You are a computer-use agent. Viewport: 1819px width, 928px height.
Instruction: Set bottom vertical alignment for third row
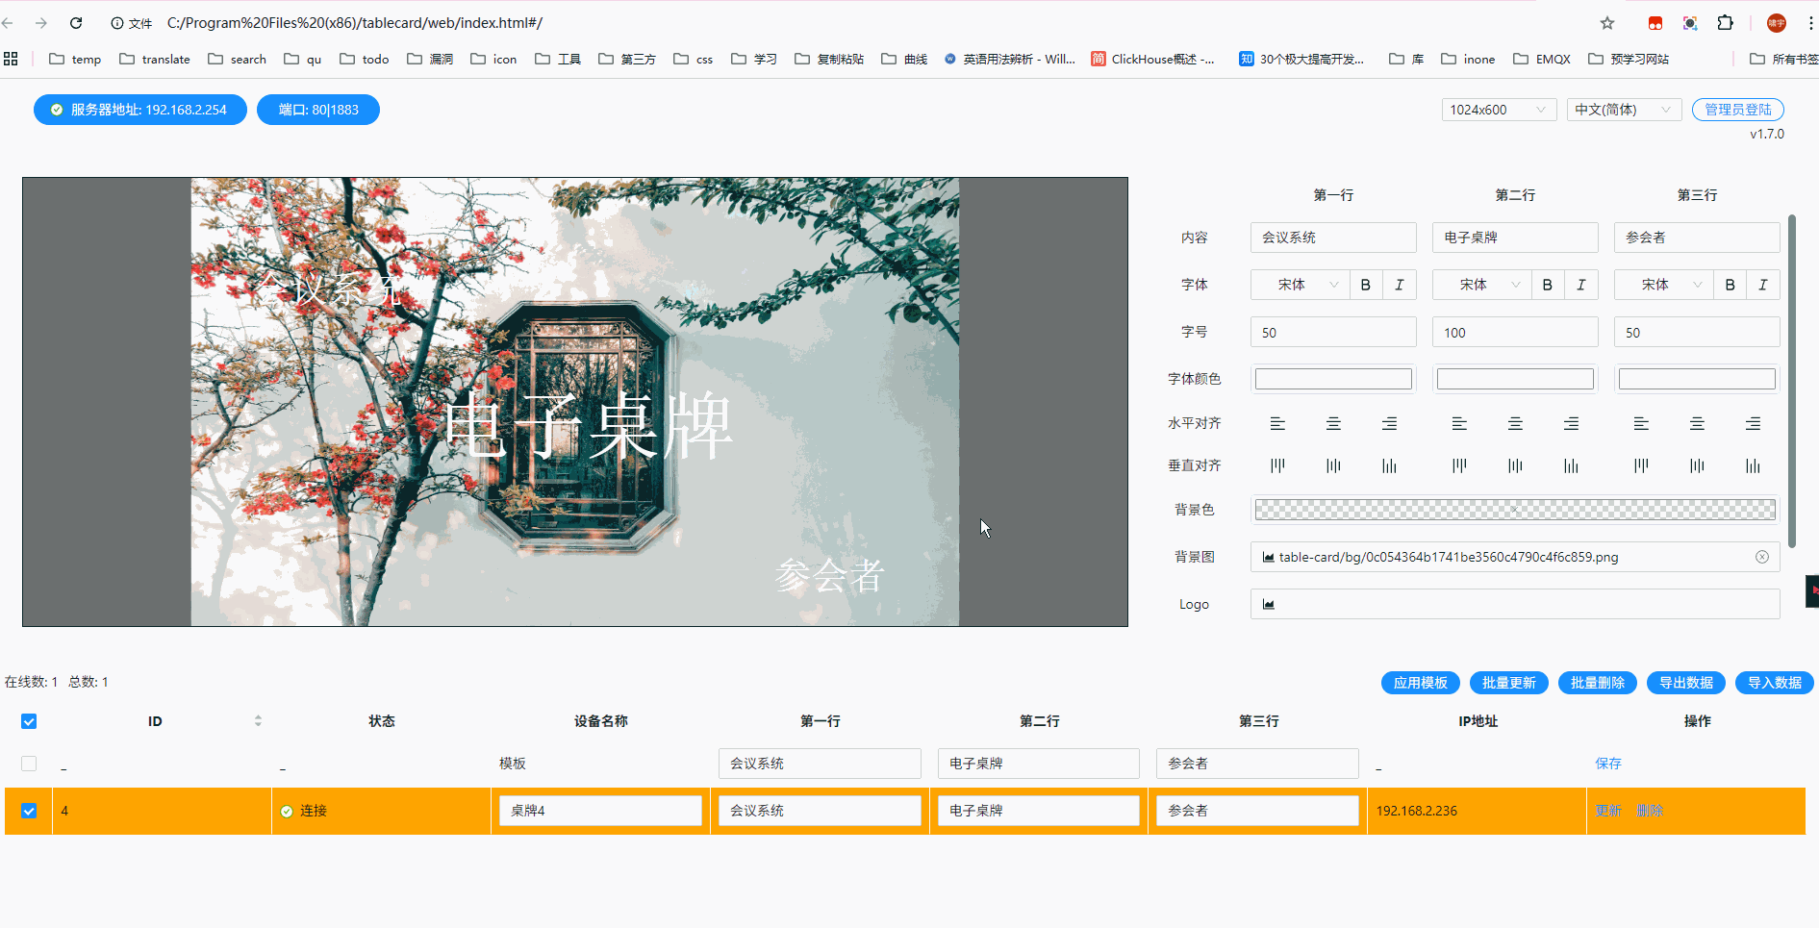1753,465
